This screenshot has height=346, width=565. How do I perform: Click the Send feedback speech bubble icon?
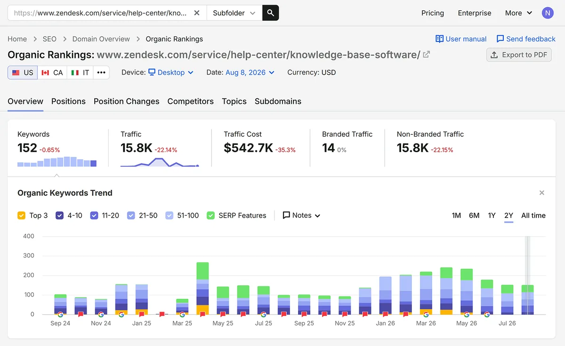tap(500, 39)
